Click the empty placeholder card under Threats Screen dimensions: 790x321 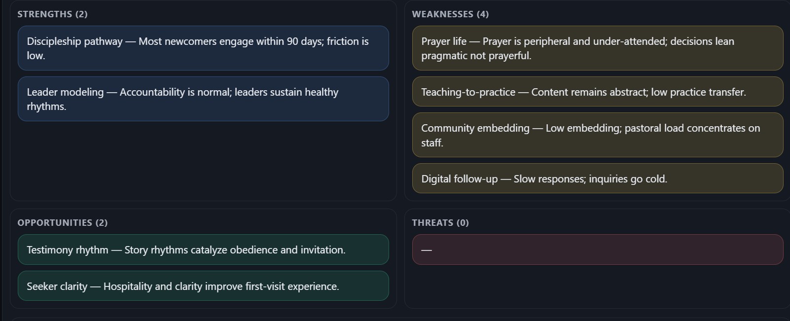(x=598, y=250)
